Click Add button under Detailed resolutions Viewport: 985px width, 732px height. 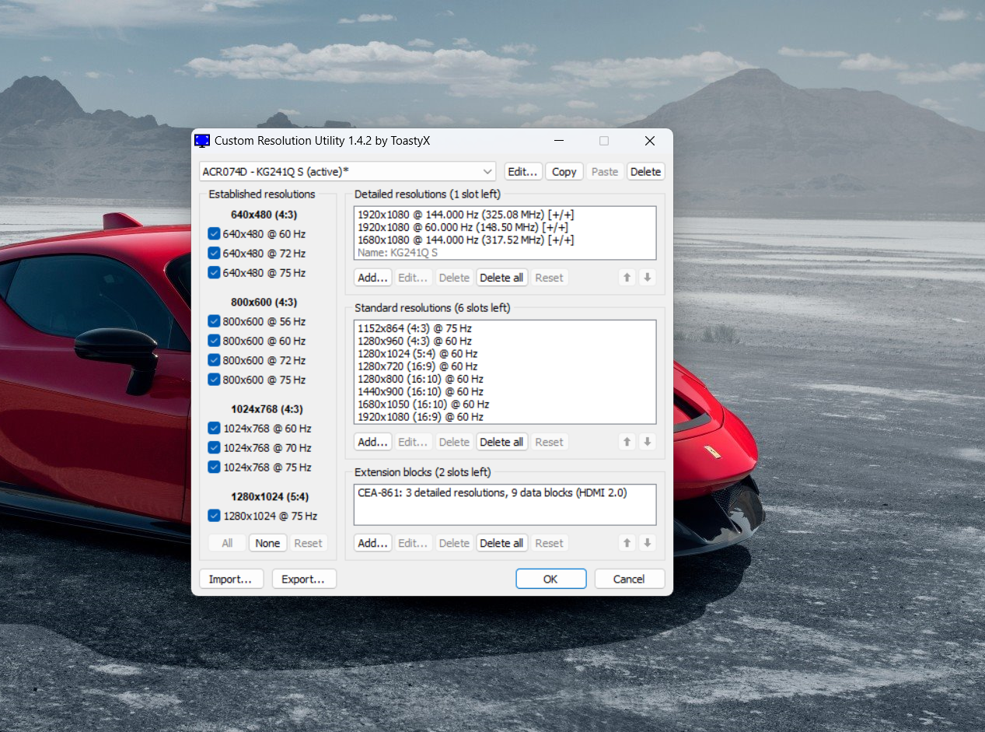[373, 278]
